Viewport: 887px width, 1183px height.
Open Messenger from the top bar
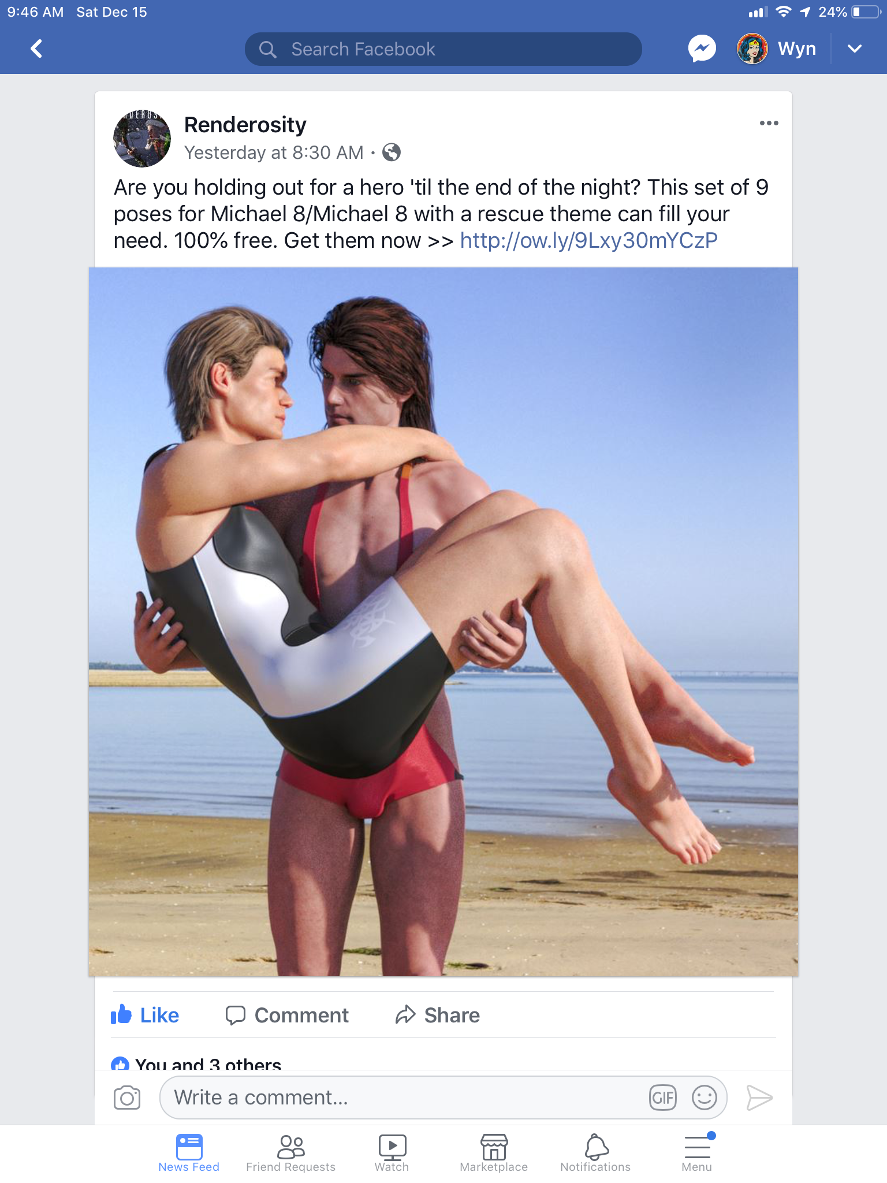coord(702,49)
